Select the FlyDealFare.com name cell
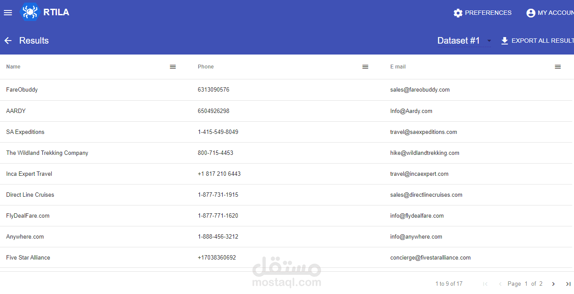This screenshot has width=574, height=294. 28,215
